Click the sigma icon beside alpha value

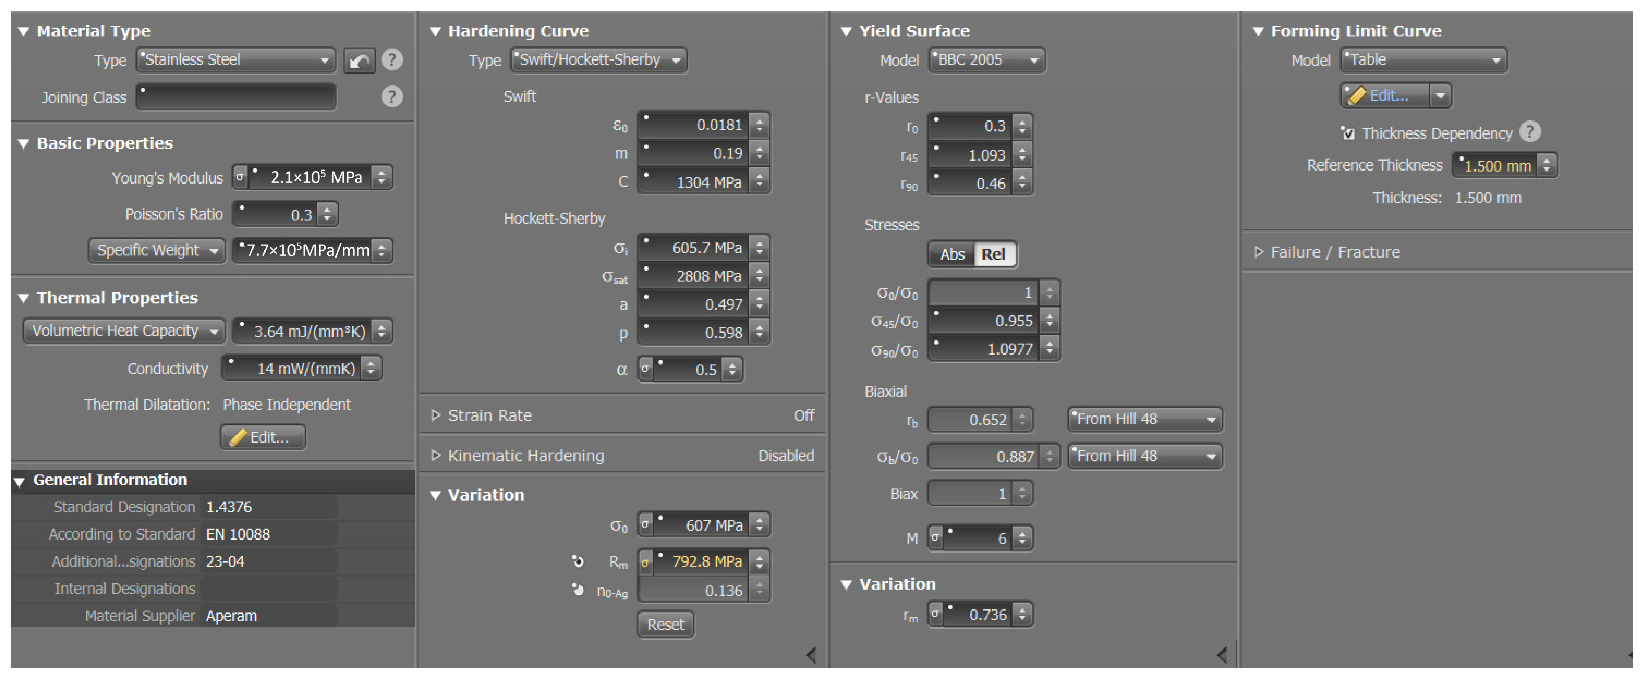click(x=645, y=369)
